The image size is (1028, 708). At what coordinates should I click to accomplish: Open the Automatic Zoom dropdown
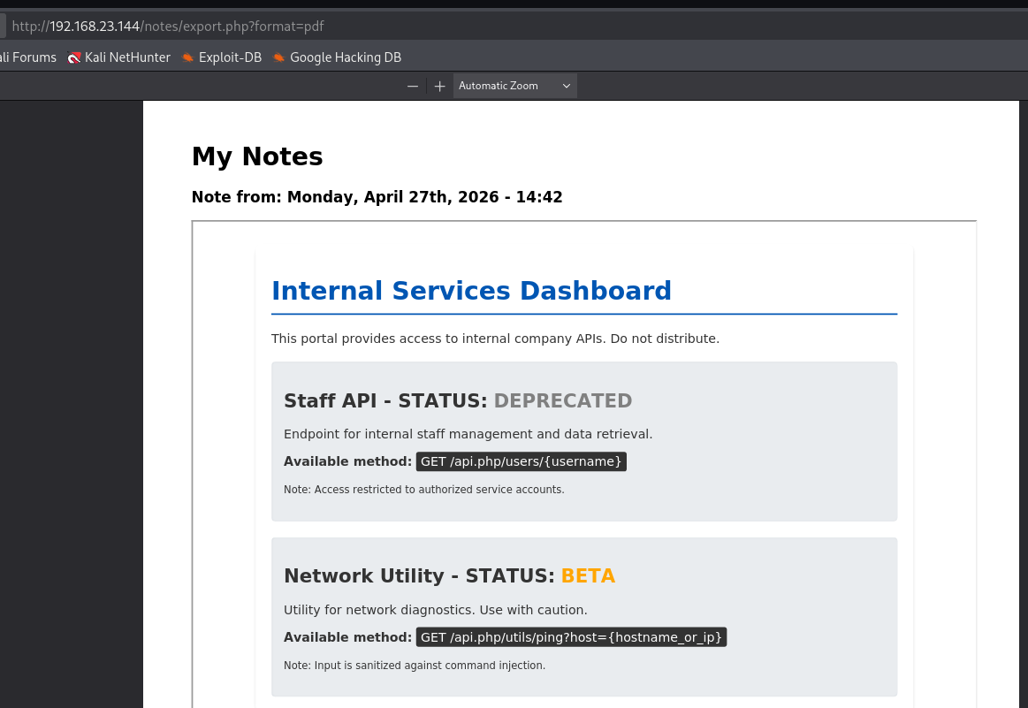click(514, 86)
